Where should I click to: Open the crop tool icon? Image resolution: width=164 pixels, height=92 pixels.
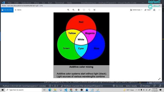pyautogui.click(x=94, y=10)
